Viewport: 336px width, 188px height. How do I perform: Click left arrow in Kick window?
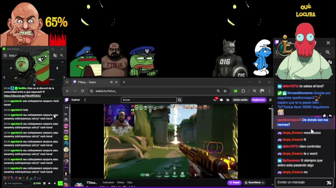tap(4, 77)
